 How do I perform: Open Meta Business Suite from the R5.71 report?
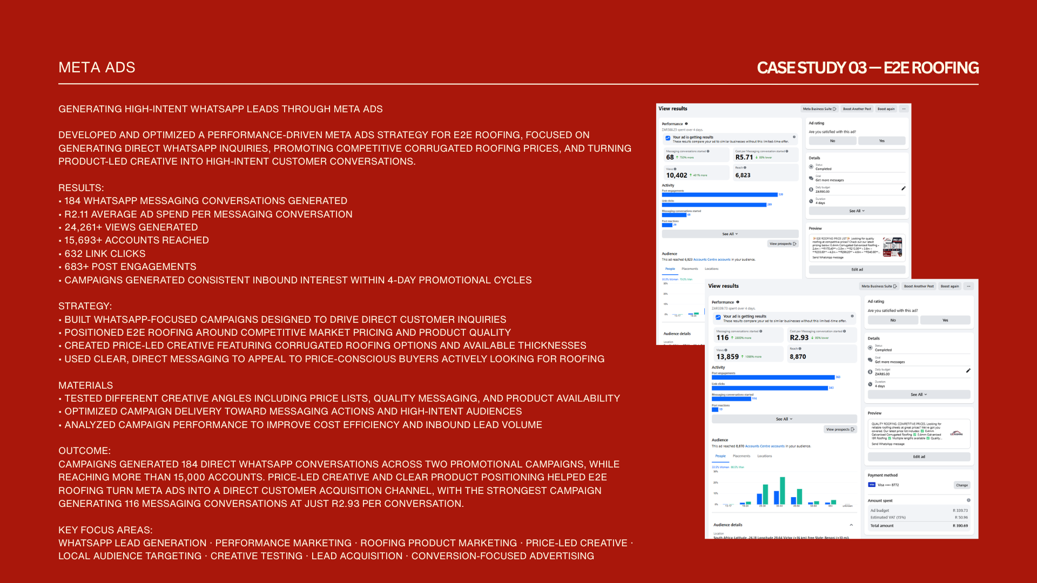pos(819,109)
